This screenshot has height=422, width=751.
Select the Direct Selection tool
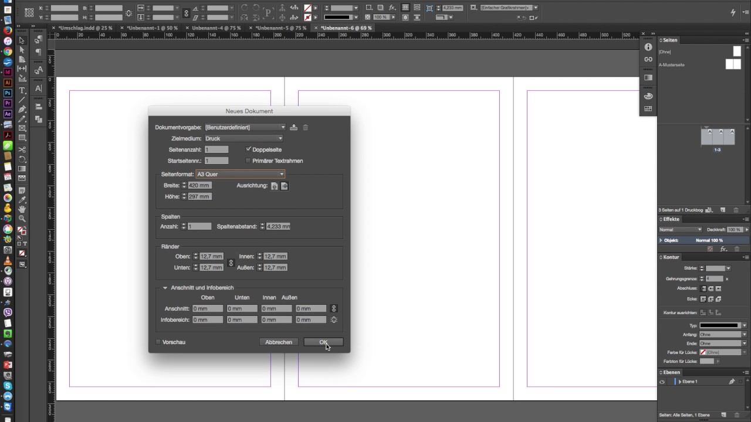pos(22,50)
